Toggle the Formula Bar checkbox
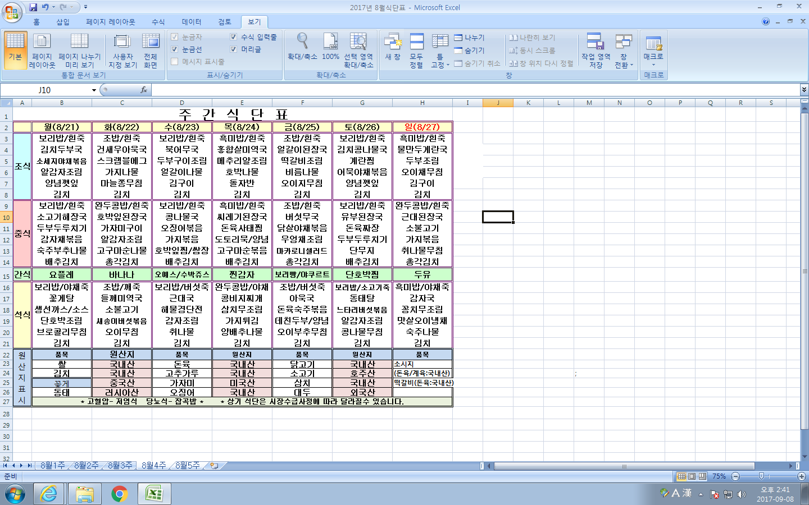Viewport: 809px width, 505px height. (234, 37)
